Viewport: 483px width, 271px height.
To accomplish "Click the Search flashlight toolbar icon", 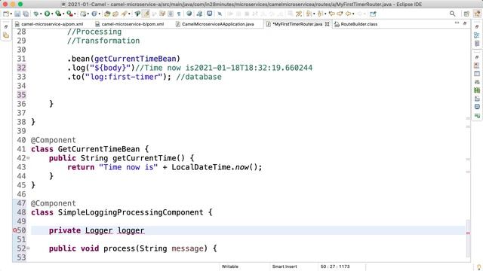I will [124, 14].
